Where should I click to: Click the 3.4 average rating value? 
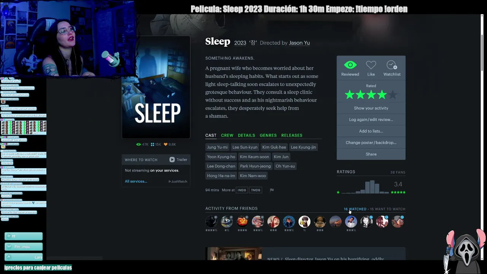(x=398, y=185)
